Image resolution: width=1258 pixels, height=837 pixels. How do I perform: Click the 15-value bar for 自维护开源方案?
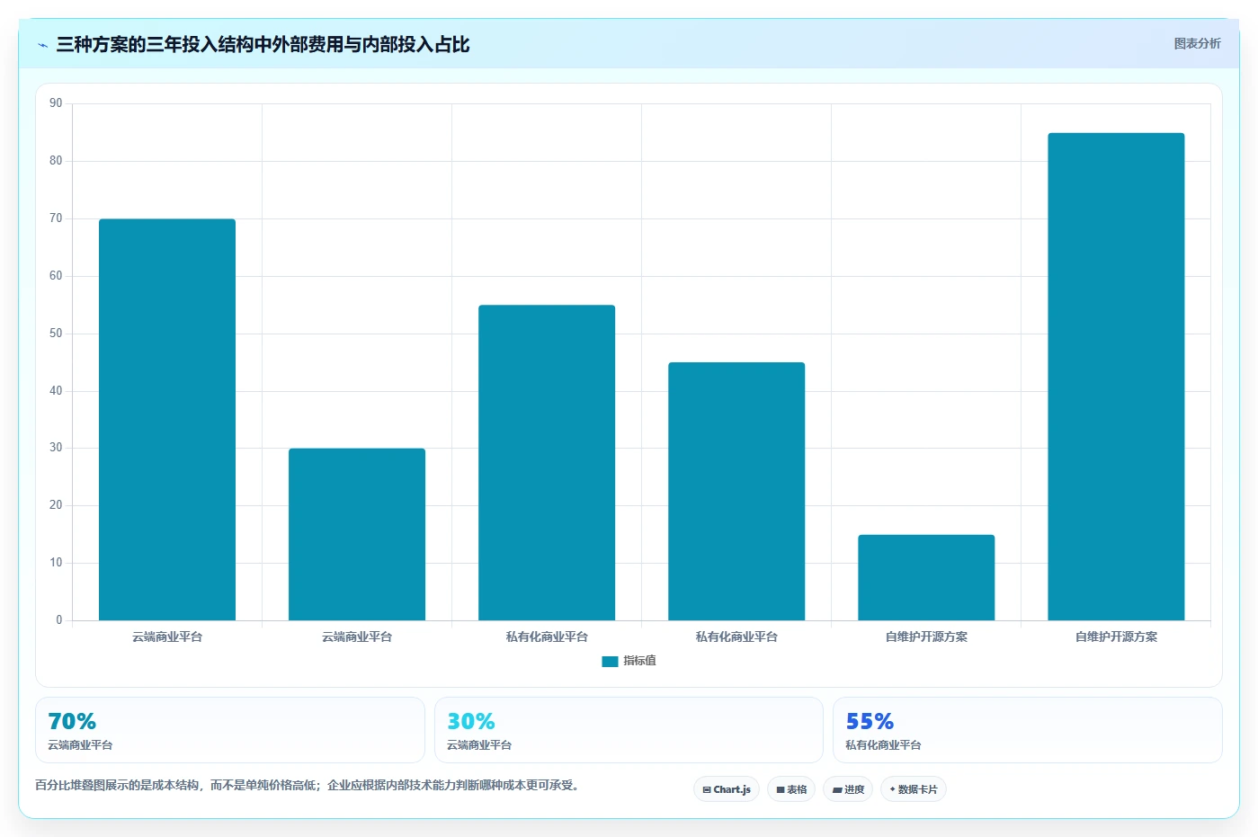[926, 577]
